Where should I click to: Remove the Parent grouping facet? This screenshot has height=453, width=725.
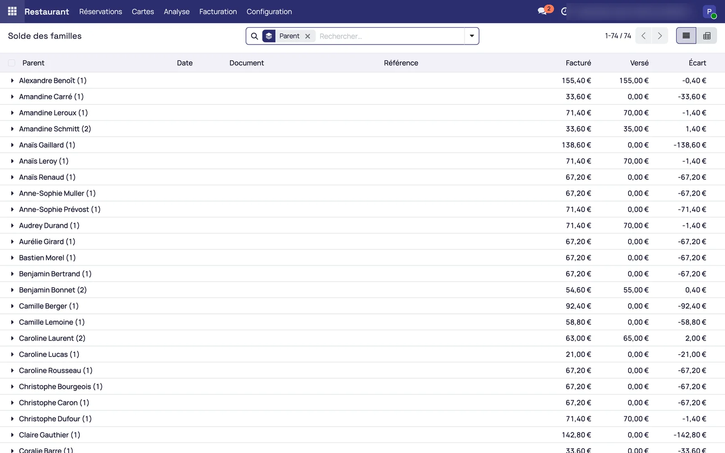click(x=308, y=36)
